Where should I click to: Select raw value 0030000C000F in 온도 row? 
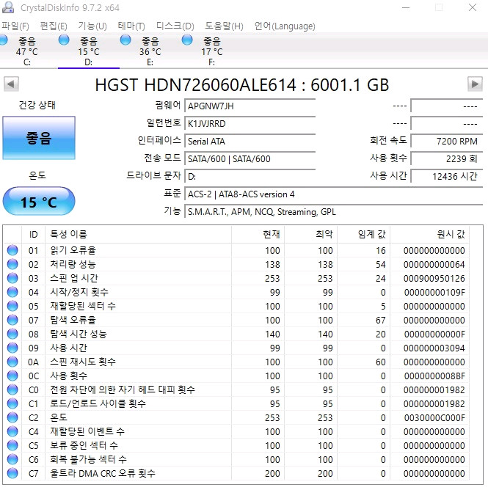(434, 418)
